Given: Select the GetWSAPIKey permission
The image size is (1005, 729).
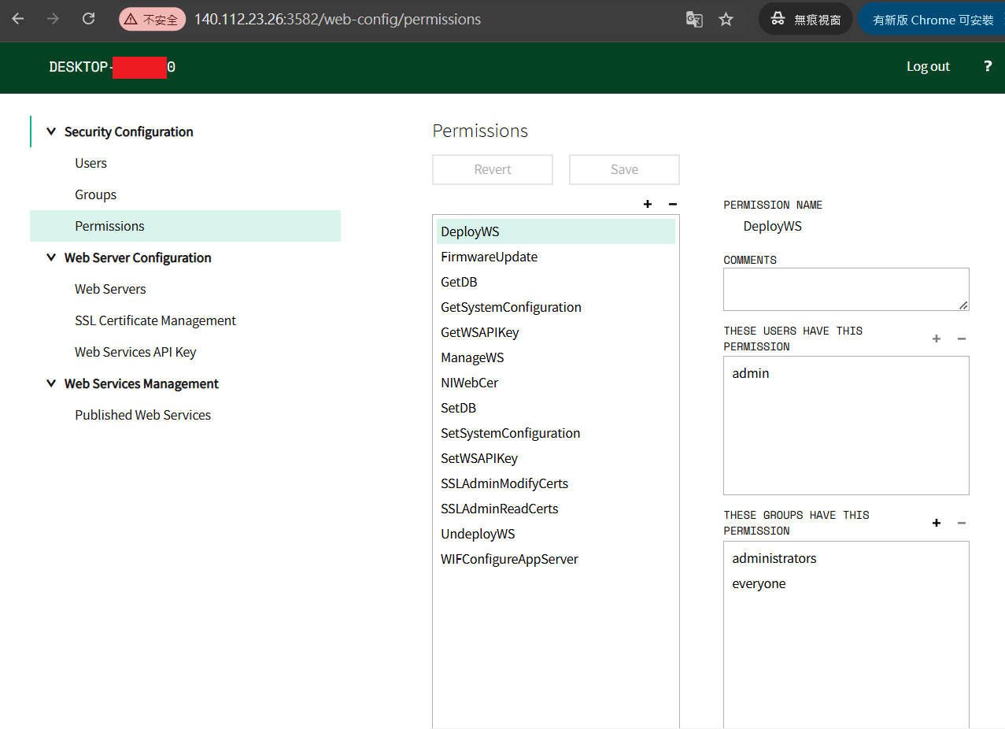Looking at the screenshot, I should pyautogui.click(x=556, y=332).
